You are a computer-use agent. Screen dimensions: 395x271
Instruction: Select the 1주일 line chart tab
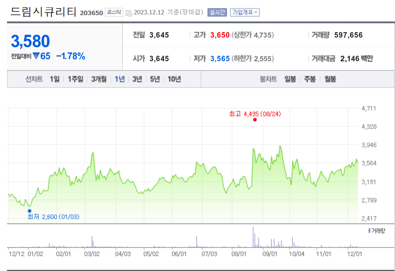[x=75, y=79]
